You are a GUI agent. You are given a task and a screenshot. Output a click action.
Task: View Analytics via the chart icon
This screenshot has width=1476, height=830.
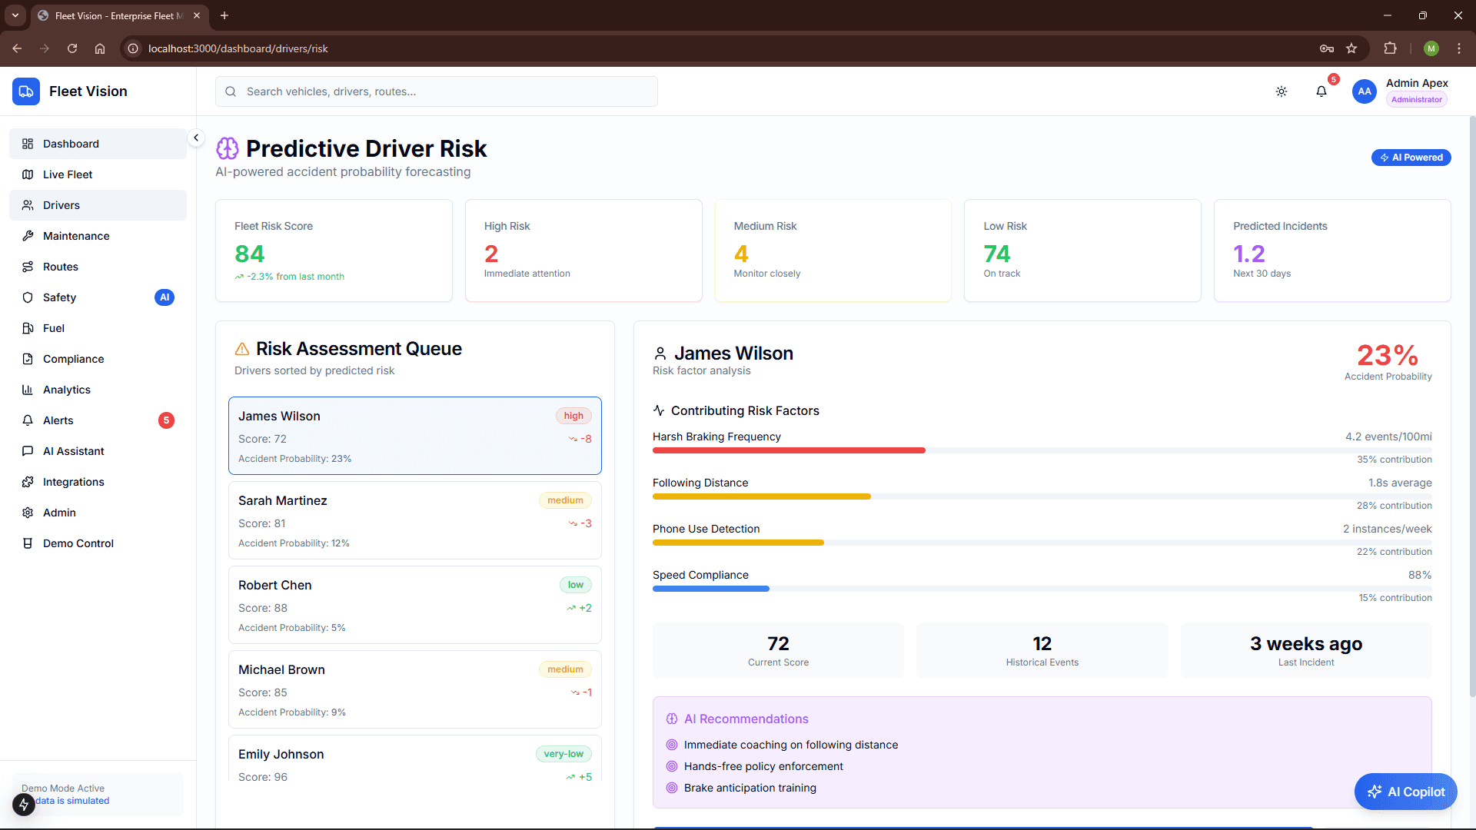pyautogui.click(x=28, y=390)
